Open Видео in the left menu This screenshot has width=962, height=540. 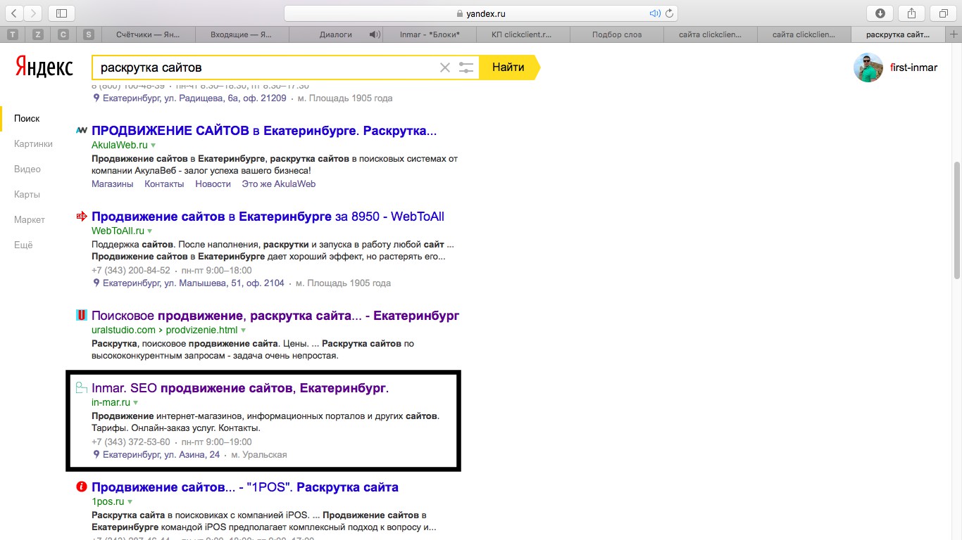27,169
